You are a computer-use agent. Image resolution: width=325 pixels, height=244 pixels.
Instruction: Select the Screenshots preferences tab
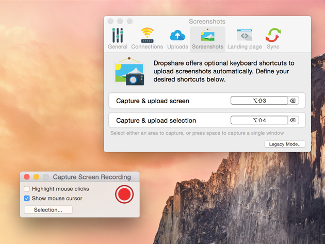(207, 39)
